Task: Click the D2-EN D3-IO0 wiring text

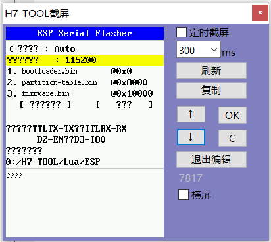Action: coord(72,139)
